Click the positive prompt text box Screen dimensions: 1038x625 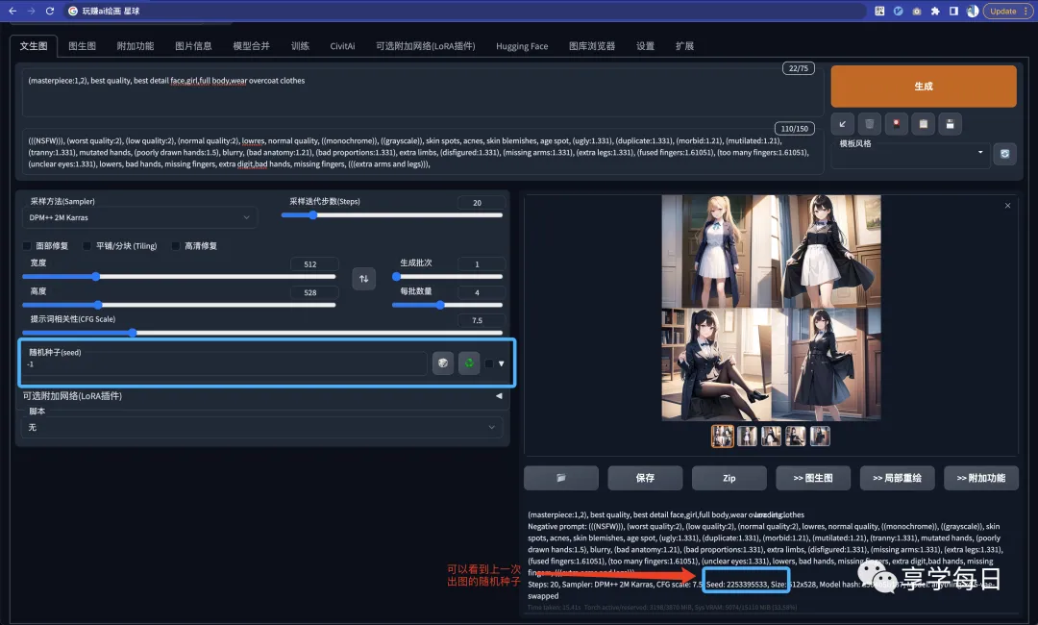click(x=422, y=91)
